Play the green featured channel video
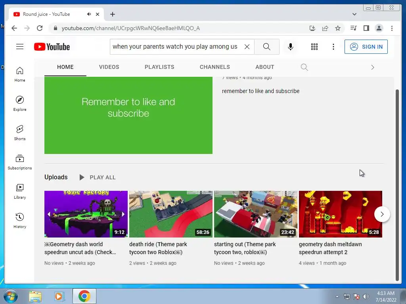The width and height of the screenshot is (406, 304). pos(128,115)
